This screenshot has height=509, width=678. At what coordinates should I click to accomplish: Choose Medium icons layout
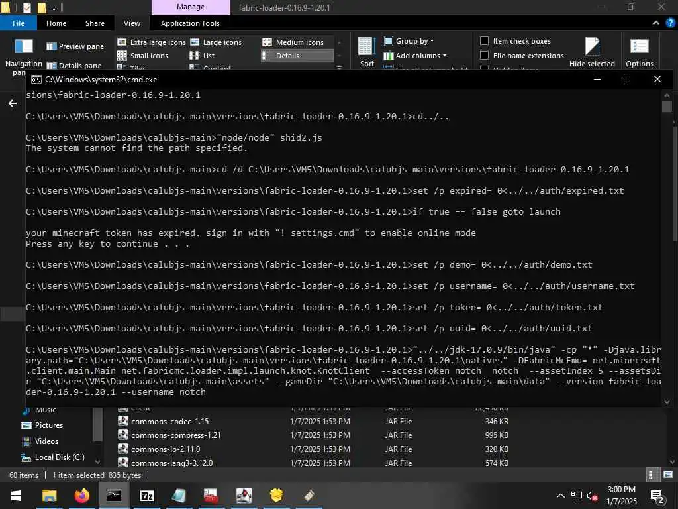[293, 42]
